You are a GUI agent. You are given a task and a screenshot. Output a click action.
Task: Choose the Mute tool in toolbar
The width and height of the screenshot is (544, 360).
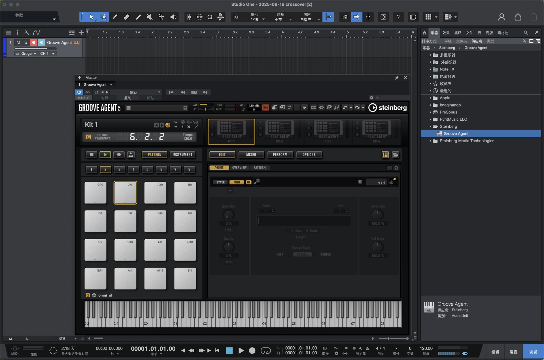click(x=150, y=17)
